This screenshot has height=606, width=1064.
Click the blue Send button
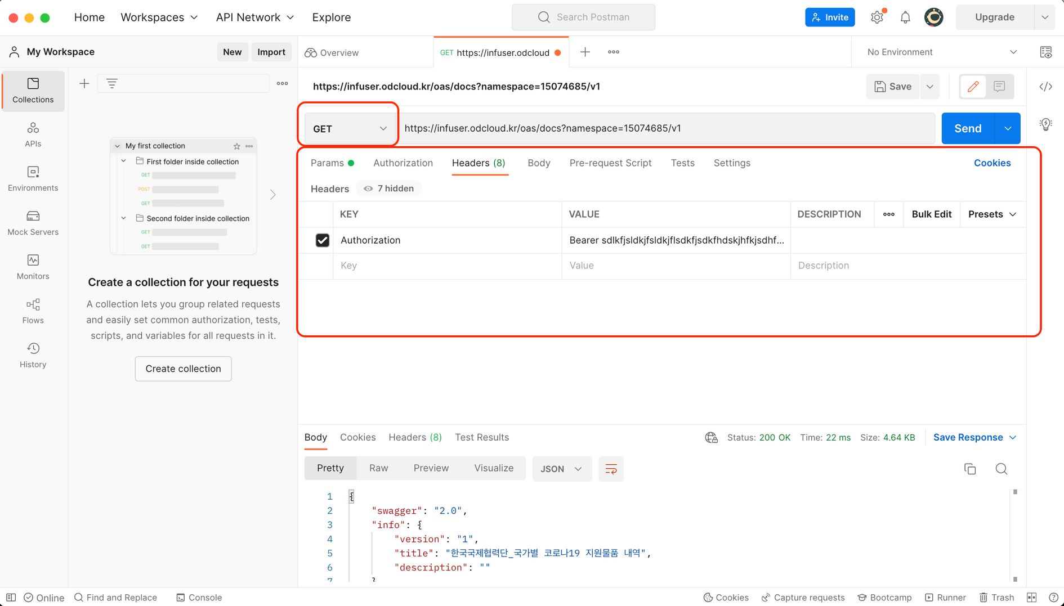tap(968, 129)
